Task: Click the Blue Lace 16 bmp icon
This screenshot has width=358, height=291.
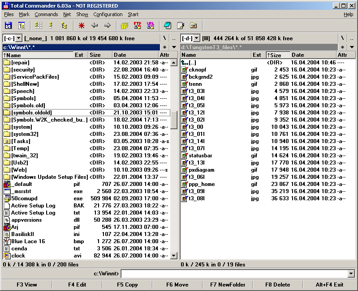Action: point(7,241)
